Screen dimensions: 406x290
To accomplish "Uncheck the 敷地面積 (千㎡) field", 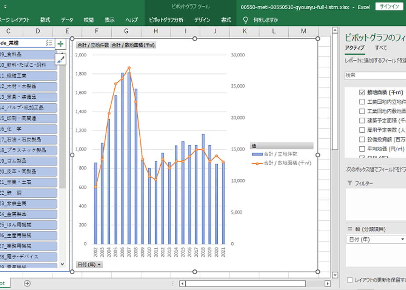I will click(x=362, y=92).
